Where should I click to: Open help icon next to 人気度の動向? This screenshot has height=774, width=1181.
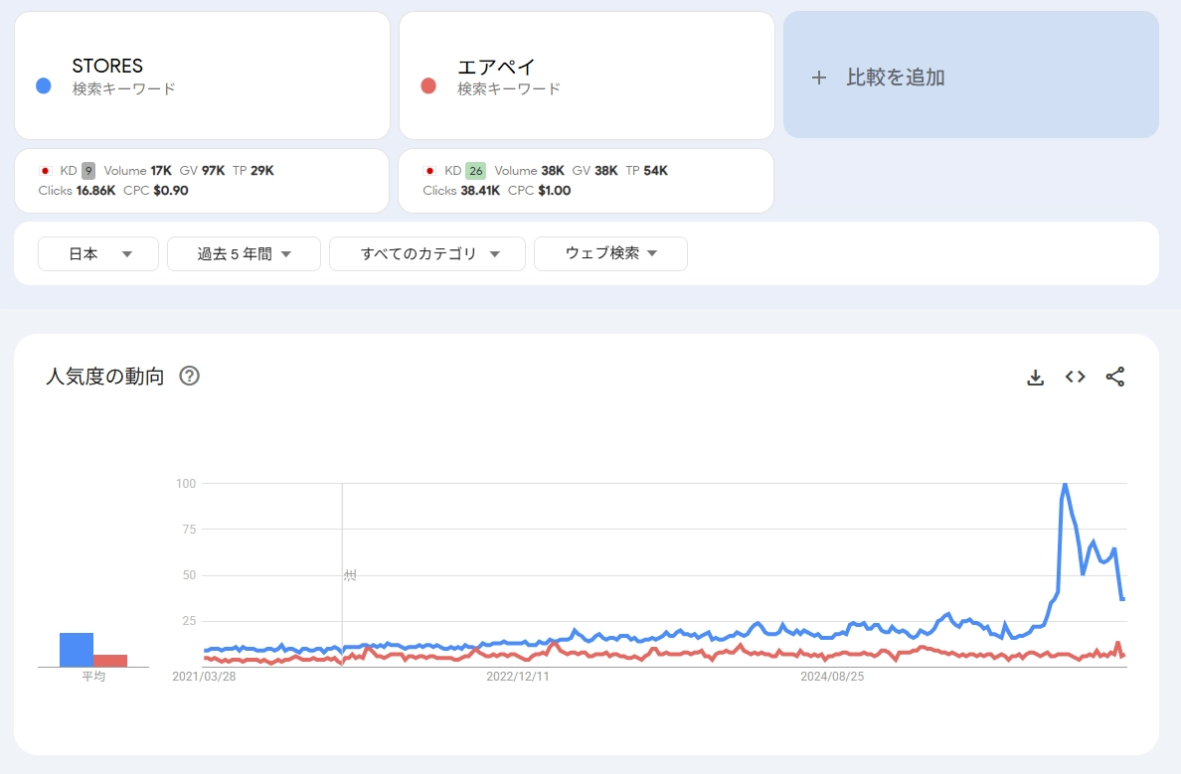[189, 377]
